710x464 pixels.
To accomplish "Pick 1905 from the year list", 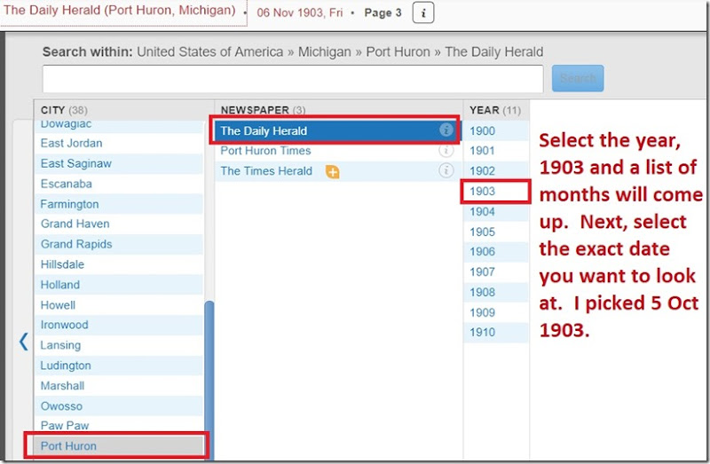I will point(496,232).
